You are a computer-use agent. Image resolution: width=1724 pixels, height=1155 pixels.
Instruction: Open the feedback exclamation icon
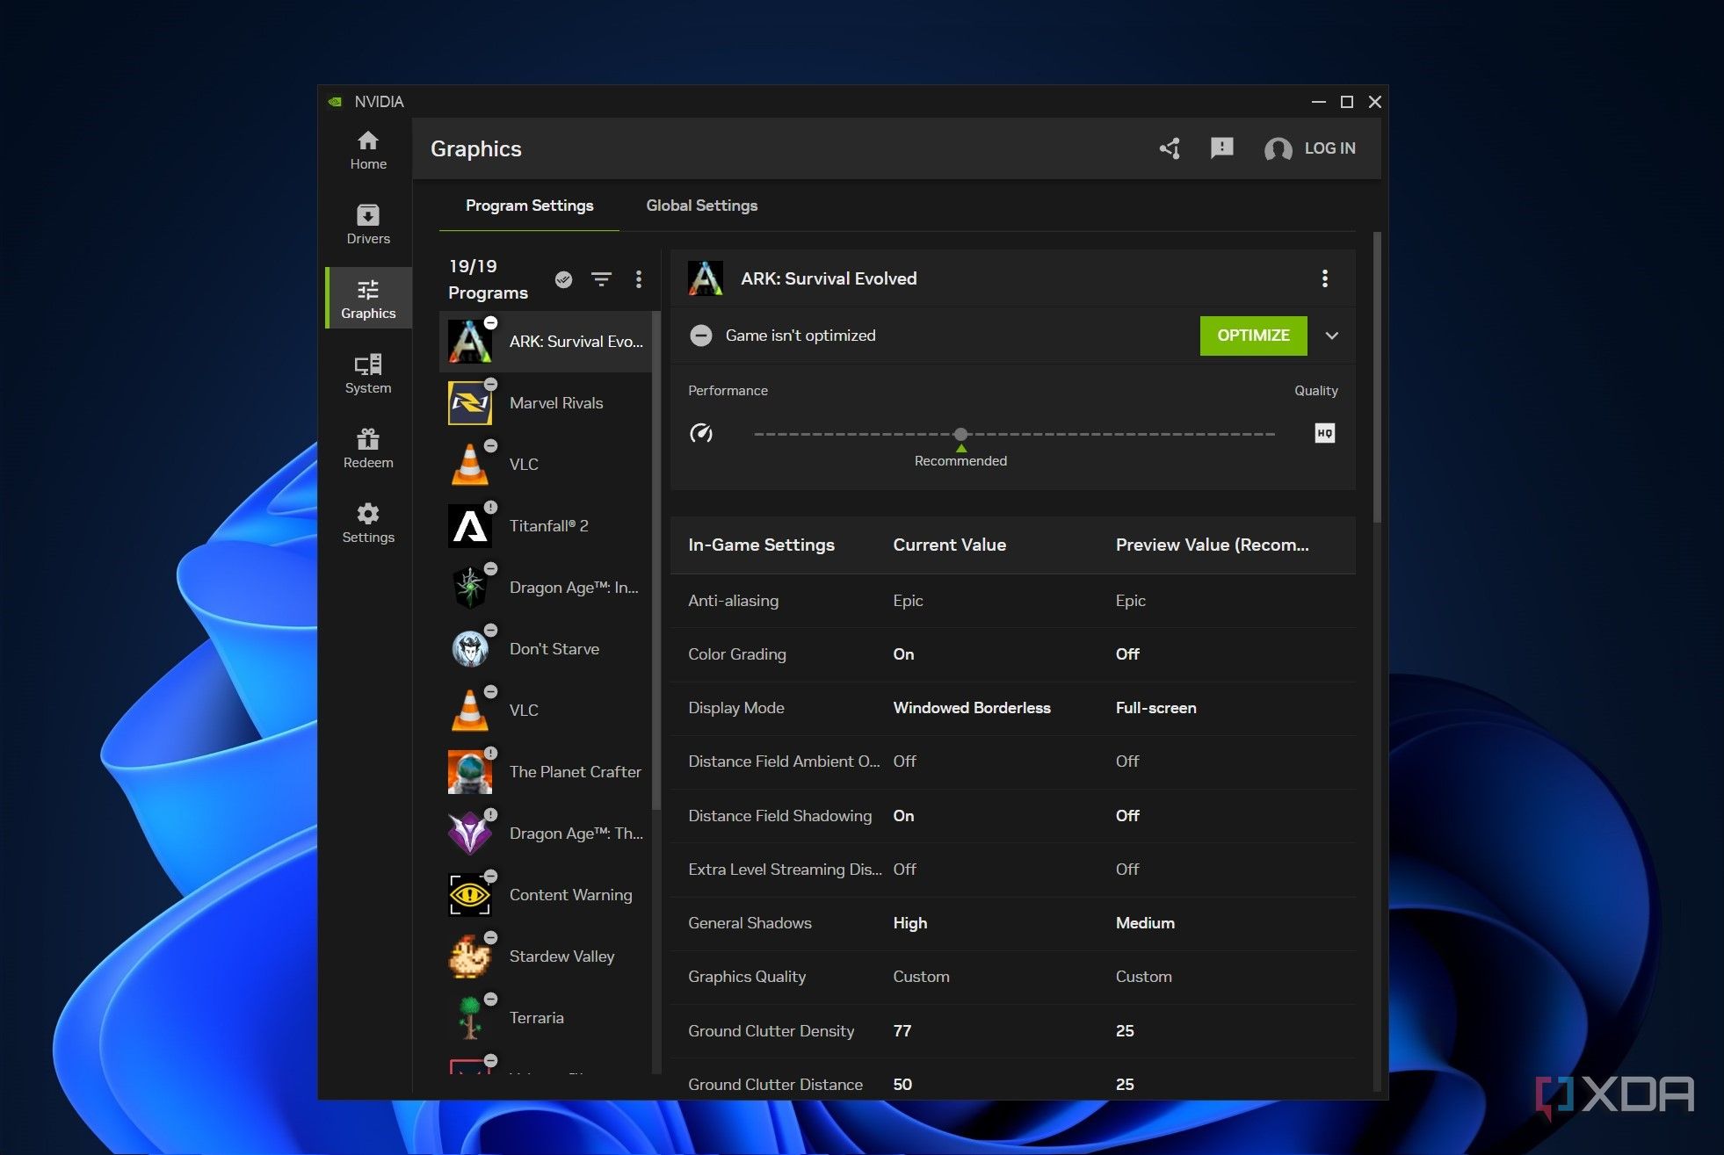1221,148
